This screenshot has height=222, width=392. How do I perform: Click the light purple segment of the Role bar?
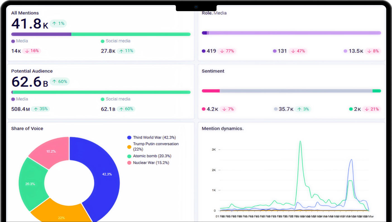tap(295, 33)
